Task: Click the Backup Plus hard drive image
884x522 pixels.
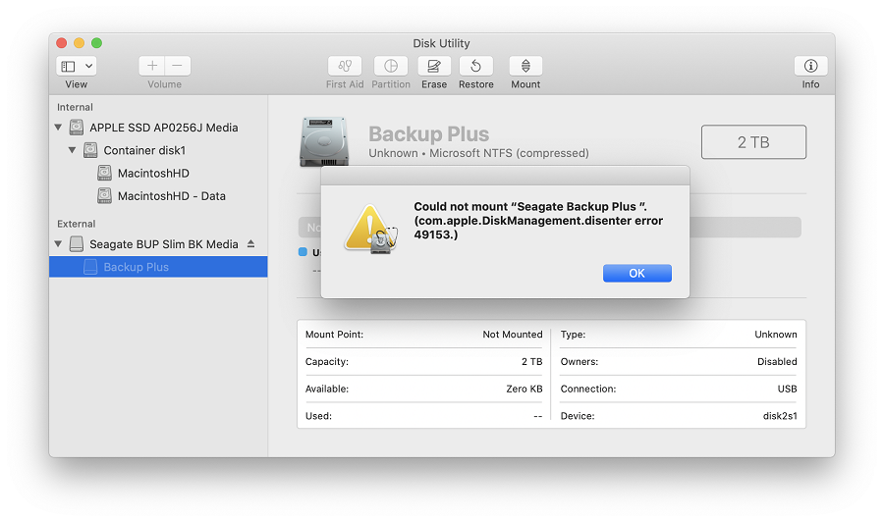Action: 324,141
